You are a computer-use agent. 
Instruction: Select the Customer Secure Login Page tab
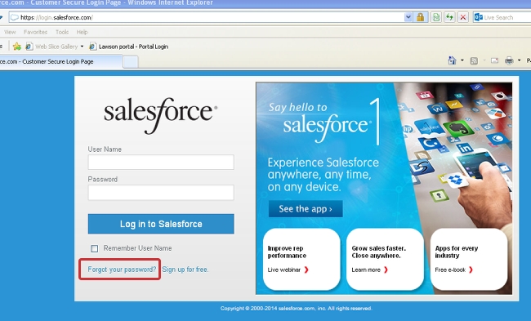click(60, 61)
